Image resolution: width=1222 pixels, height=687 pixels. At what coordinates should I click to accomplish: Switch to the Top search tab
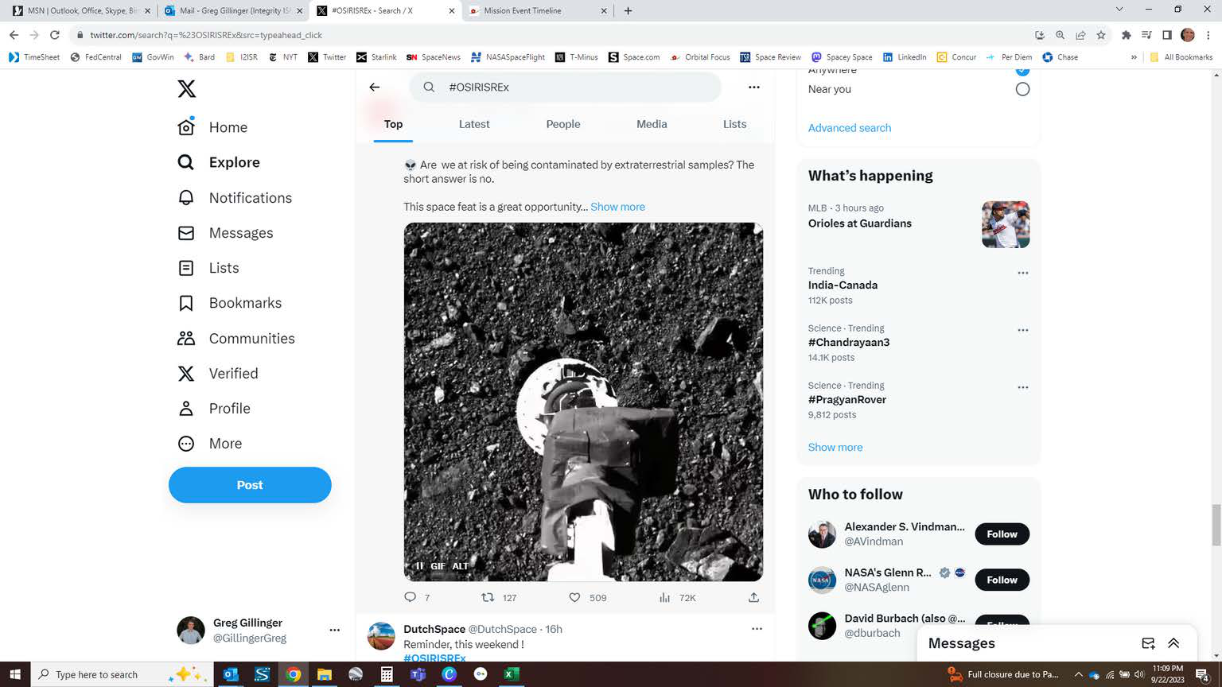[393, 124]
